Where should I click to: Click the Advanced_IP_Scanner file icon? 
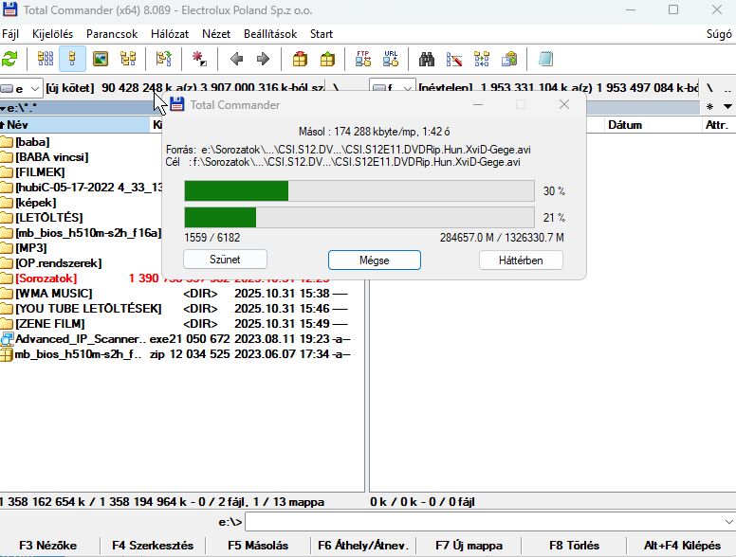(7, 338)
